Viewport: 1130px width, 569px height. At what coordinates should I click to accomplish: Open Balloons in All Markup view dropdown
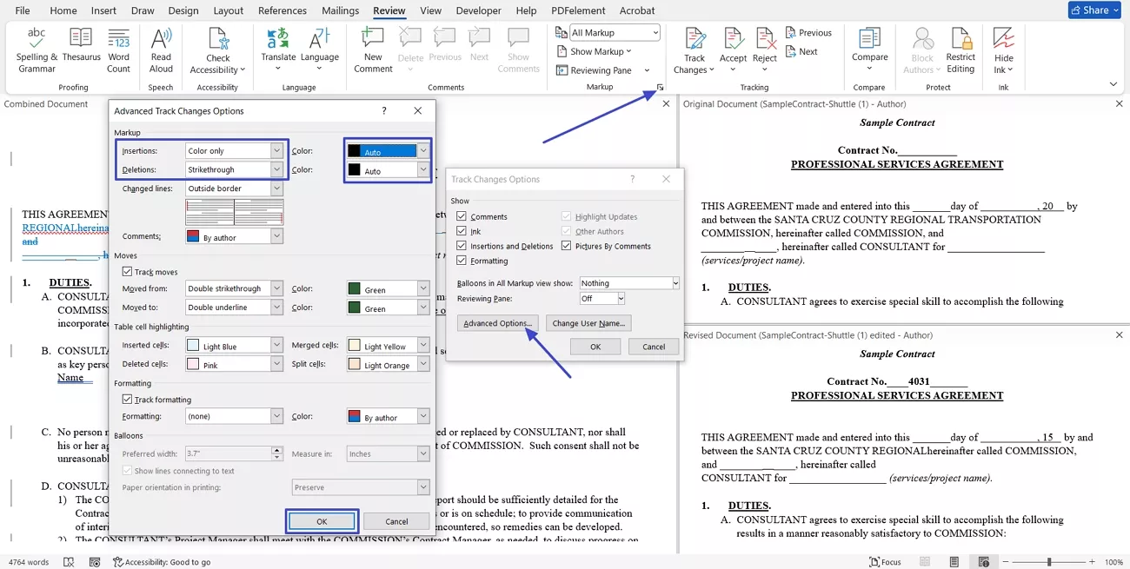coord(675,283)
